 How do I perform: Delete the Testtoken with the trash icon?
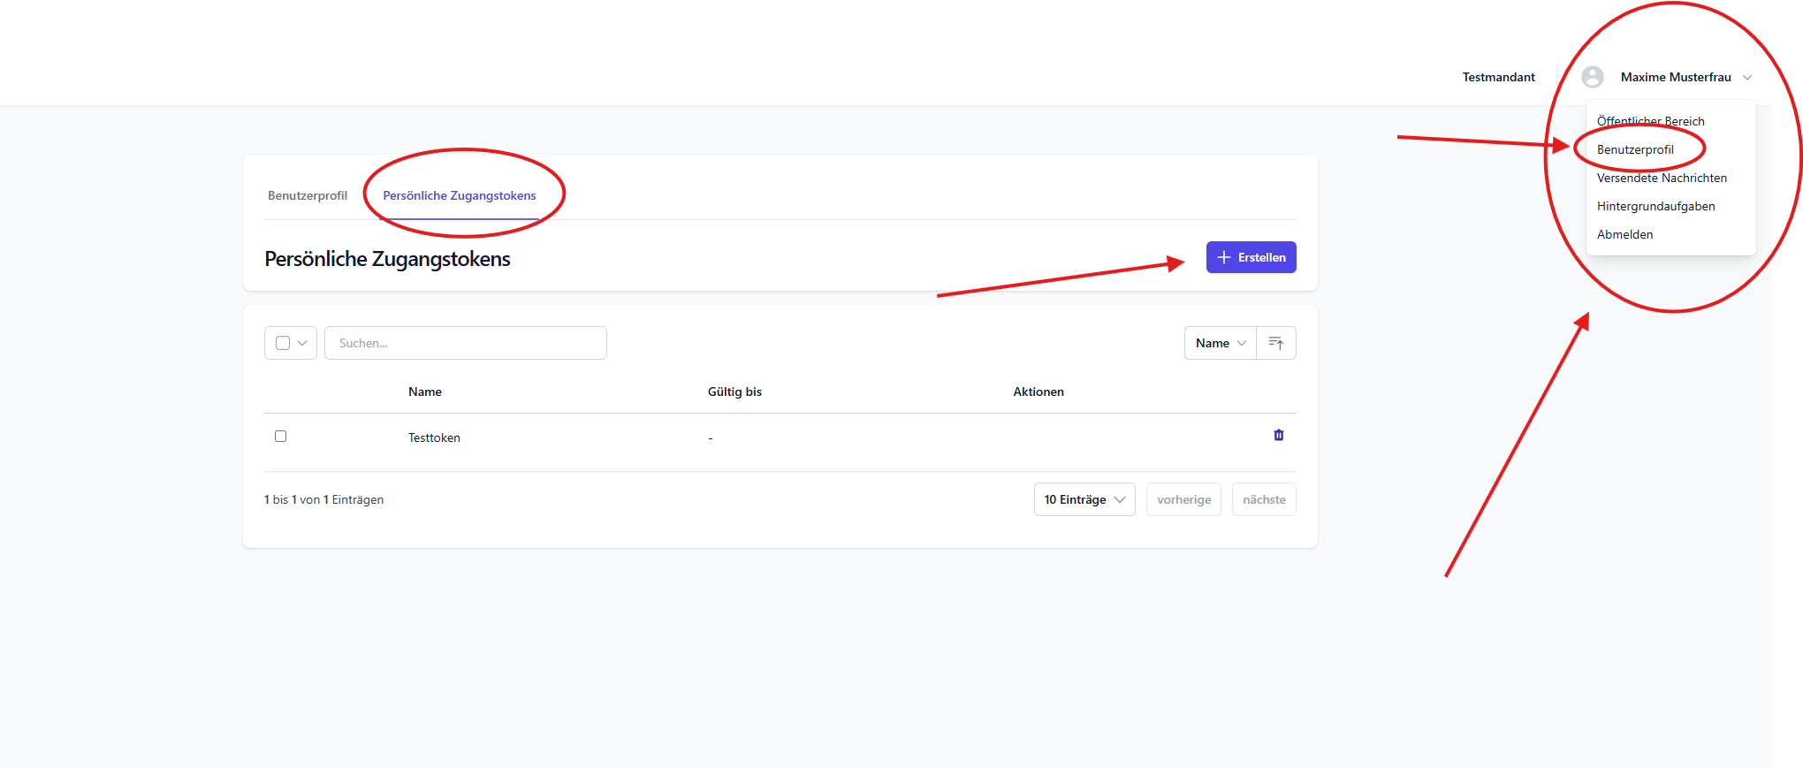click(x=1278, y=435)
